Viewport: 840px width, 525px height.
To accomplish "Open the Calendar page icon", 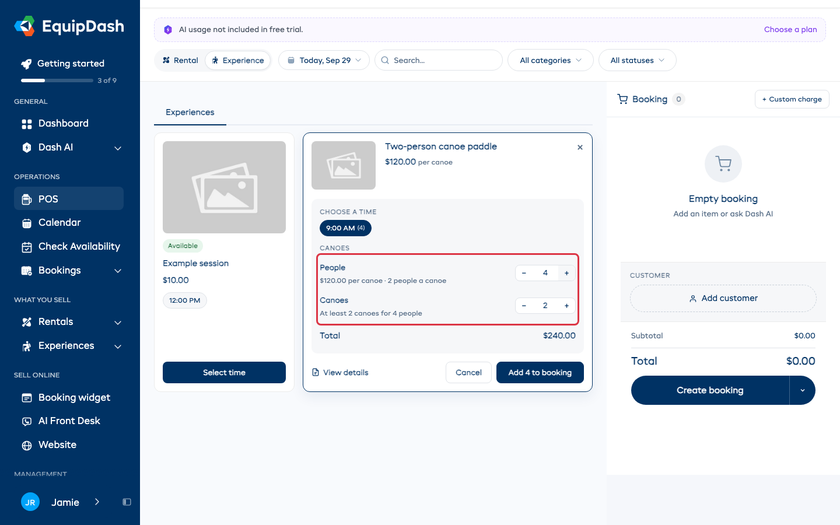I will 27,223.
